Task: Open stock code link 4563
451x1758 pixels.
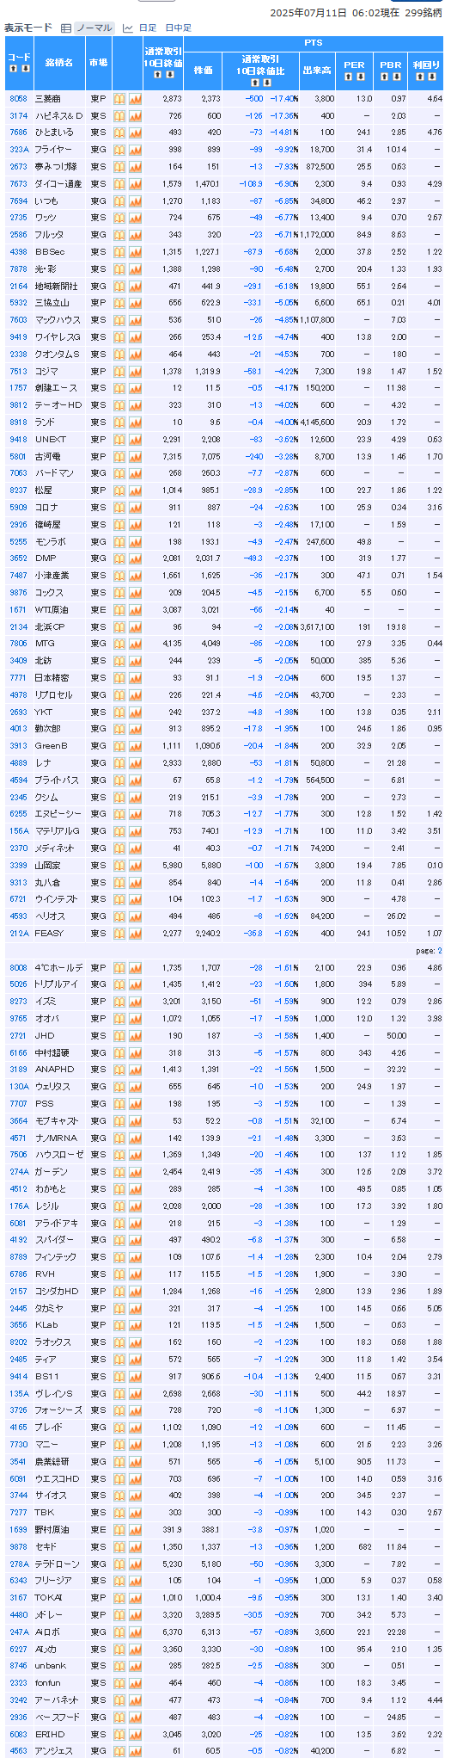Action: 18,1751
